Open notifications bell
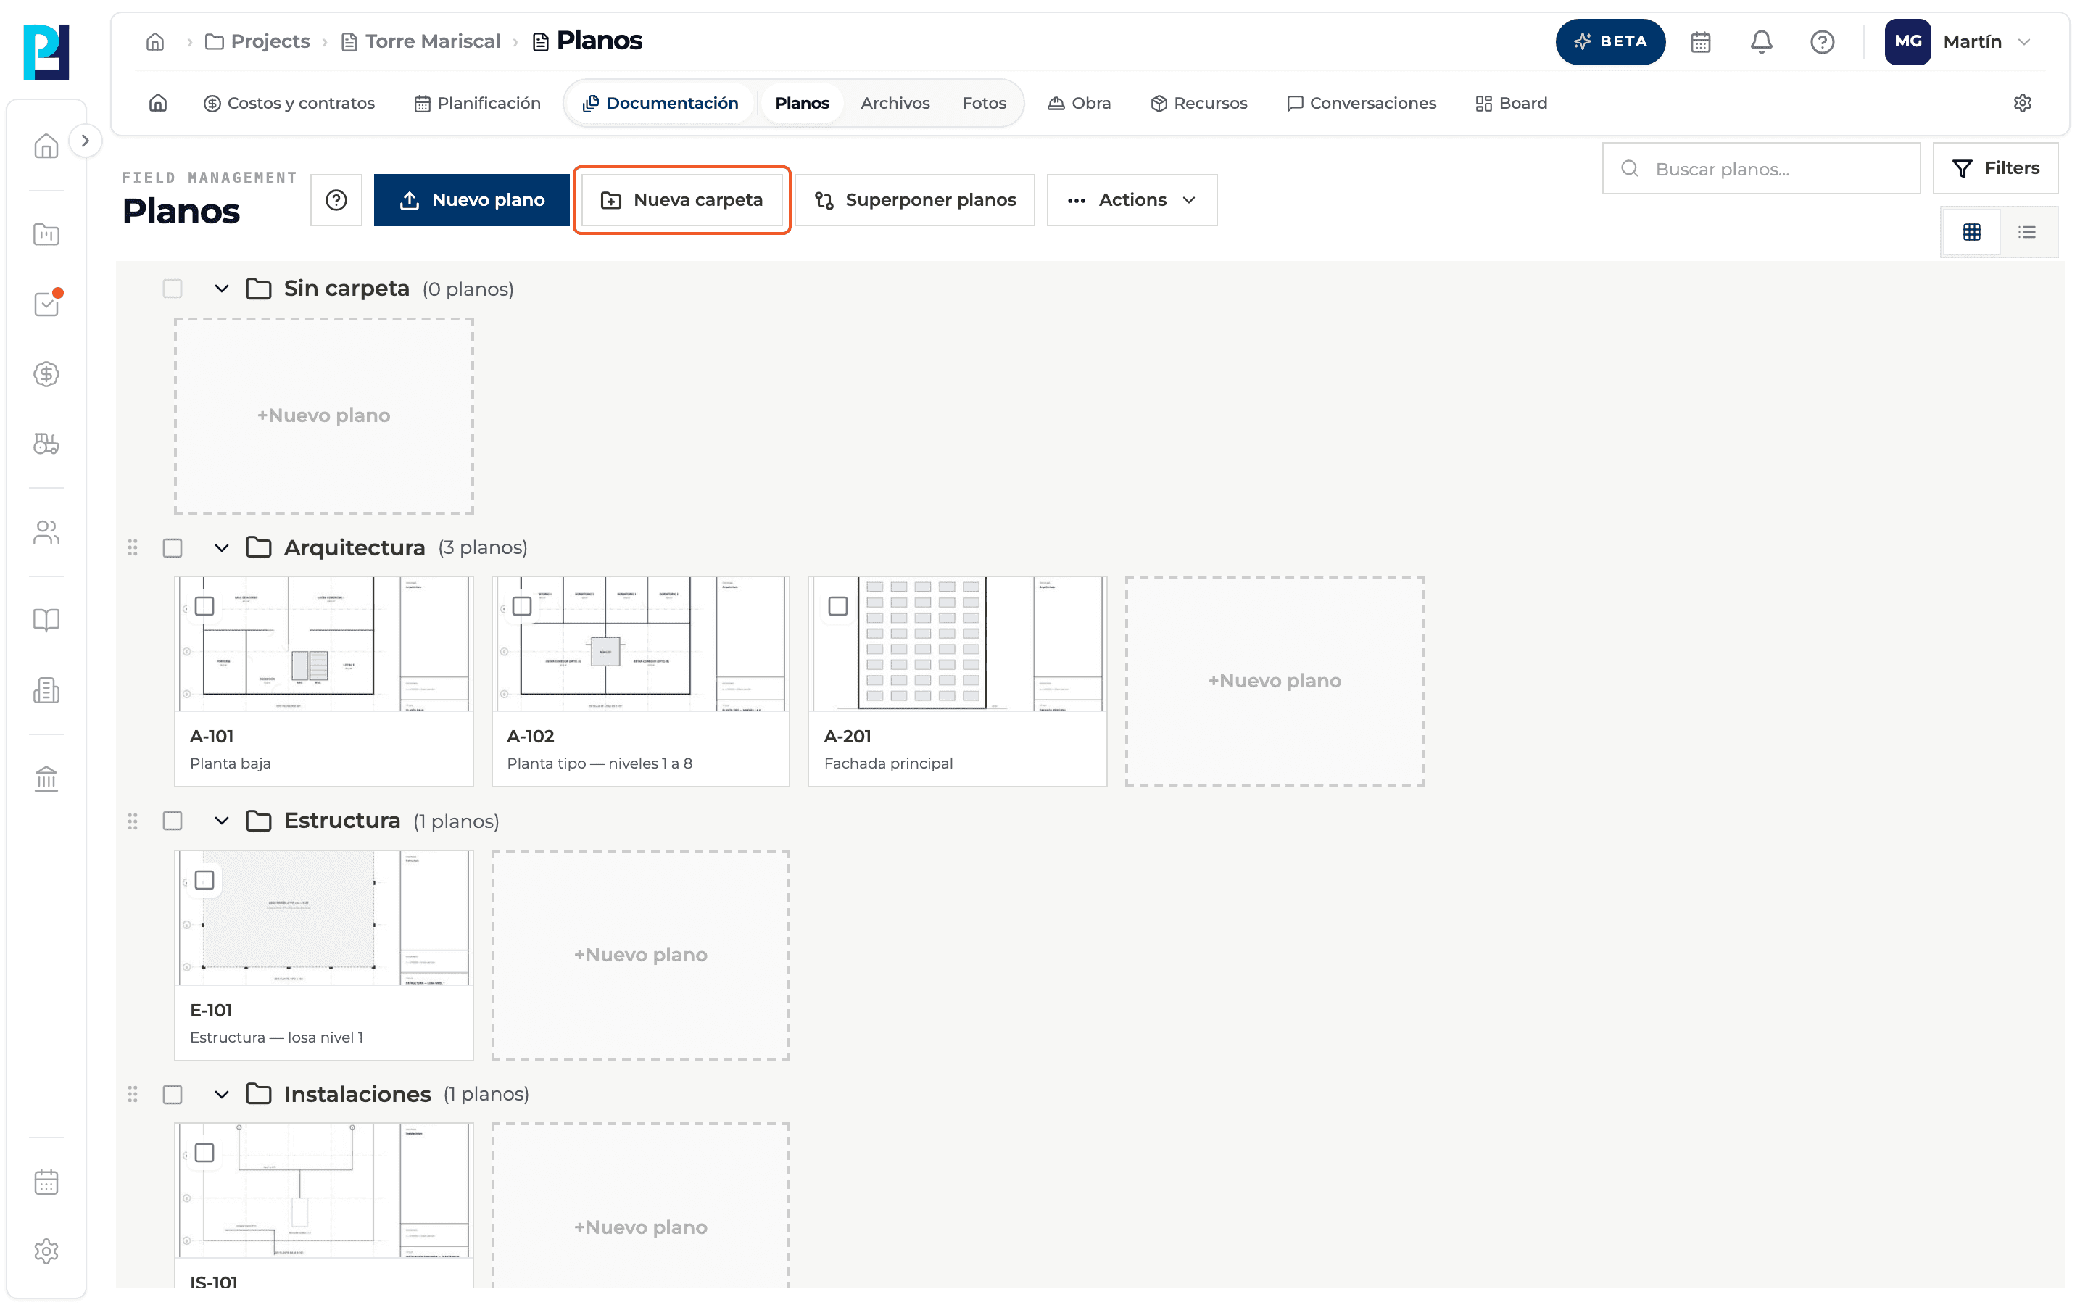The image size is (2088, 1305). tap(1761, 41)
